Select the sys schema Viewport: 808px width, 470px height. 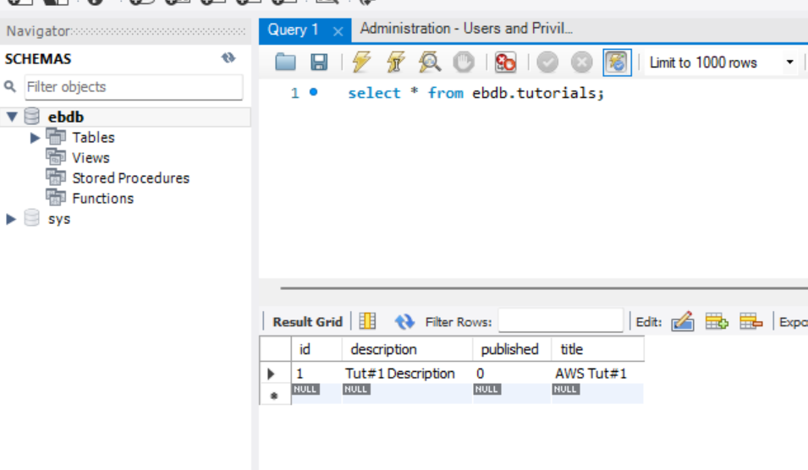click(x=59, y=219)
